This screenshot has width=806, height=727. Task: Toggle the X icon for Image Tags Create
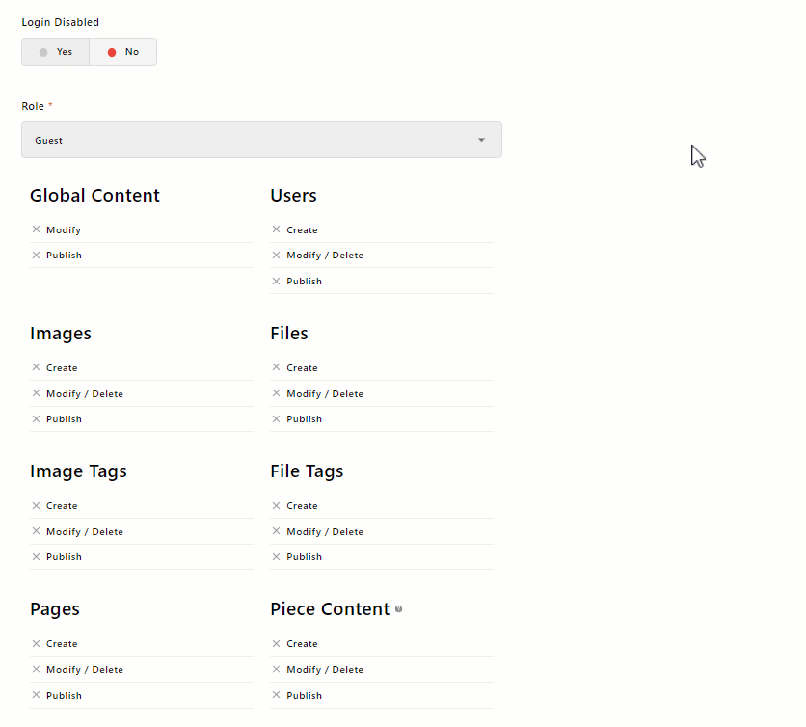[37, 506]
